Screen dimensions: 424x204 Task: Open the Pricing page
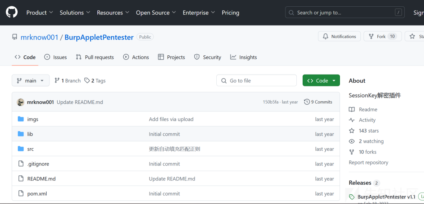pos(230,13)
